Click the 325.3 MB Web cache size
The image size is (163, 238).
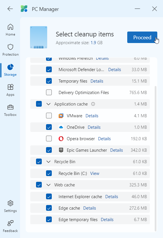pyautogui.click(x=138, y=185)
